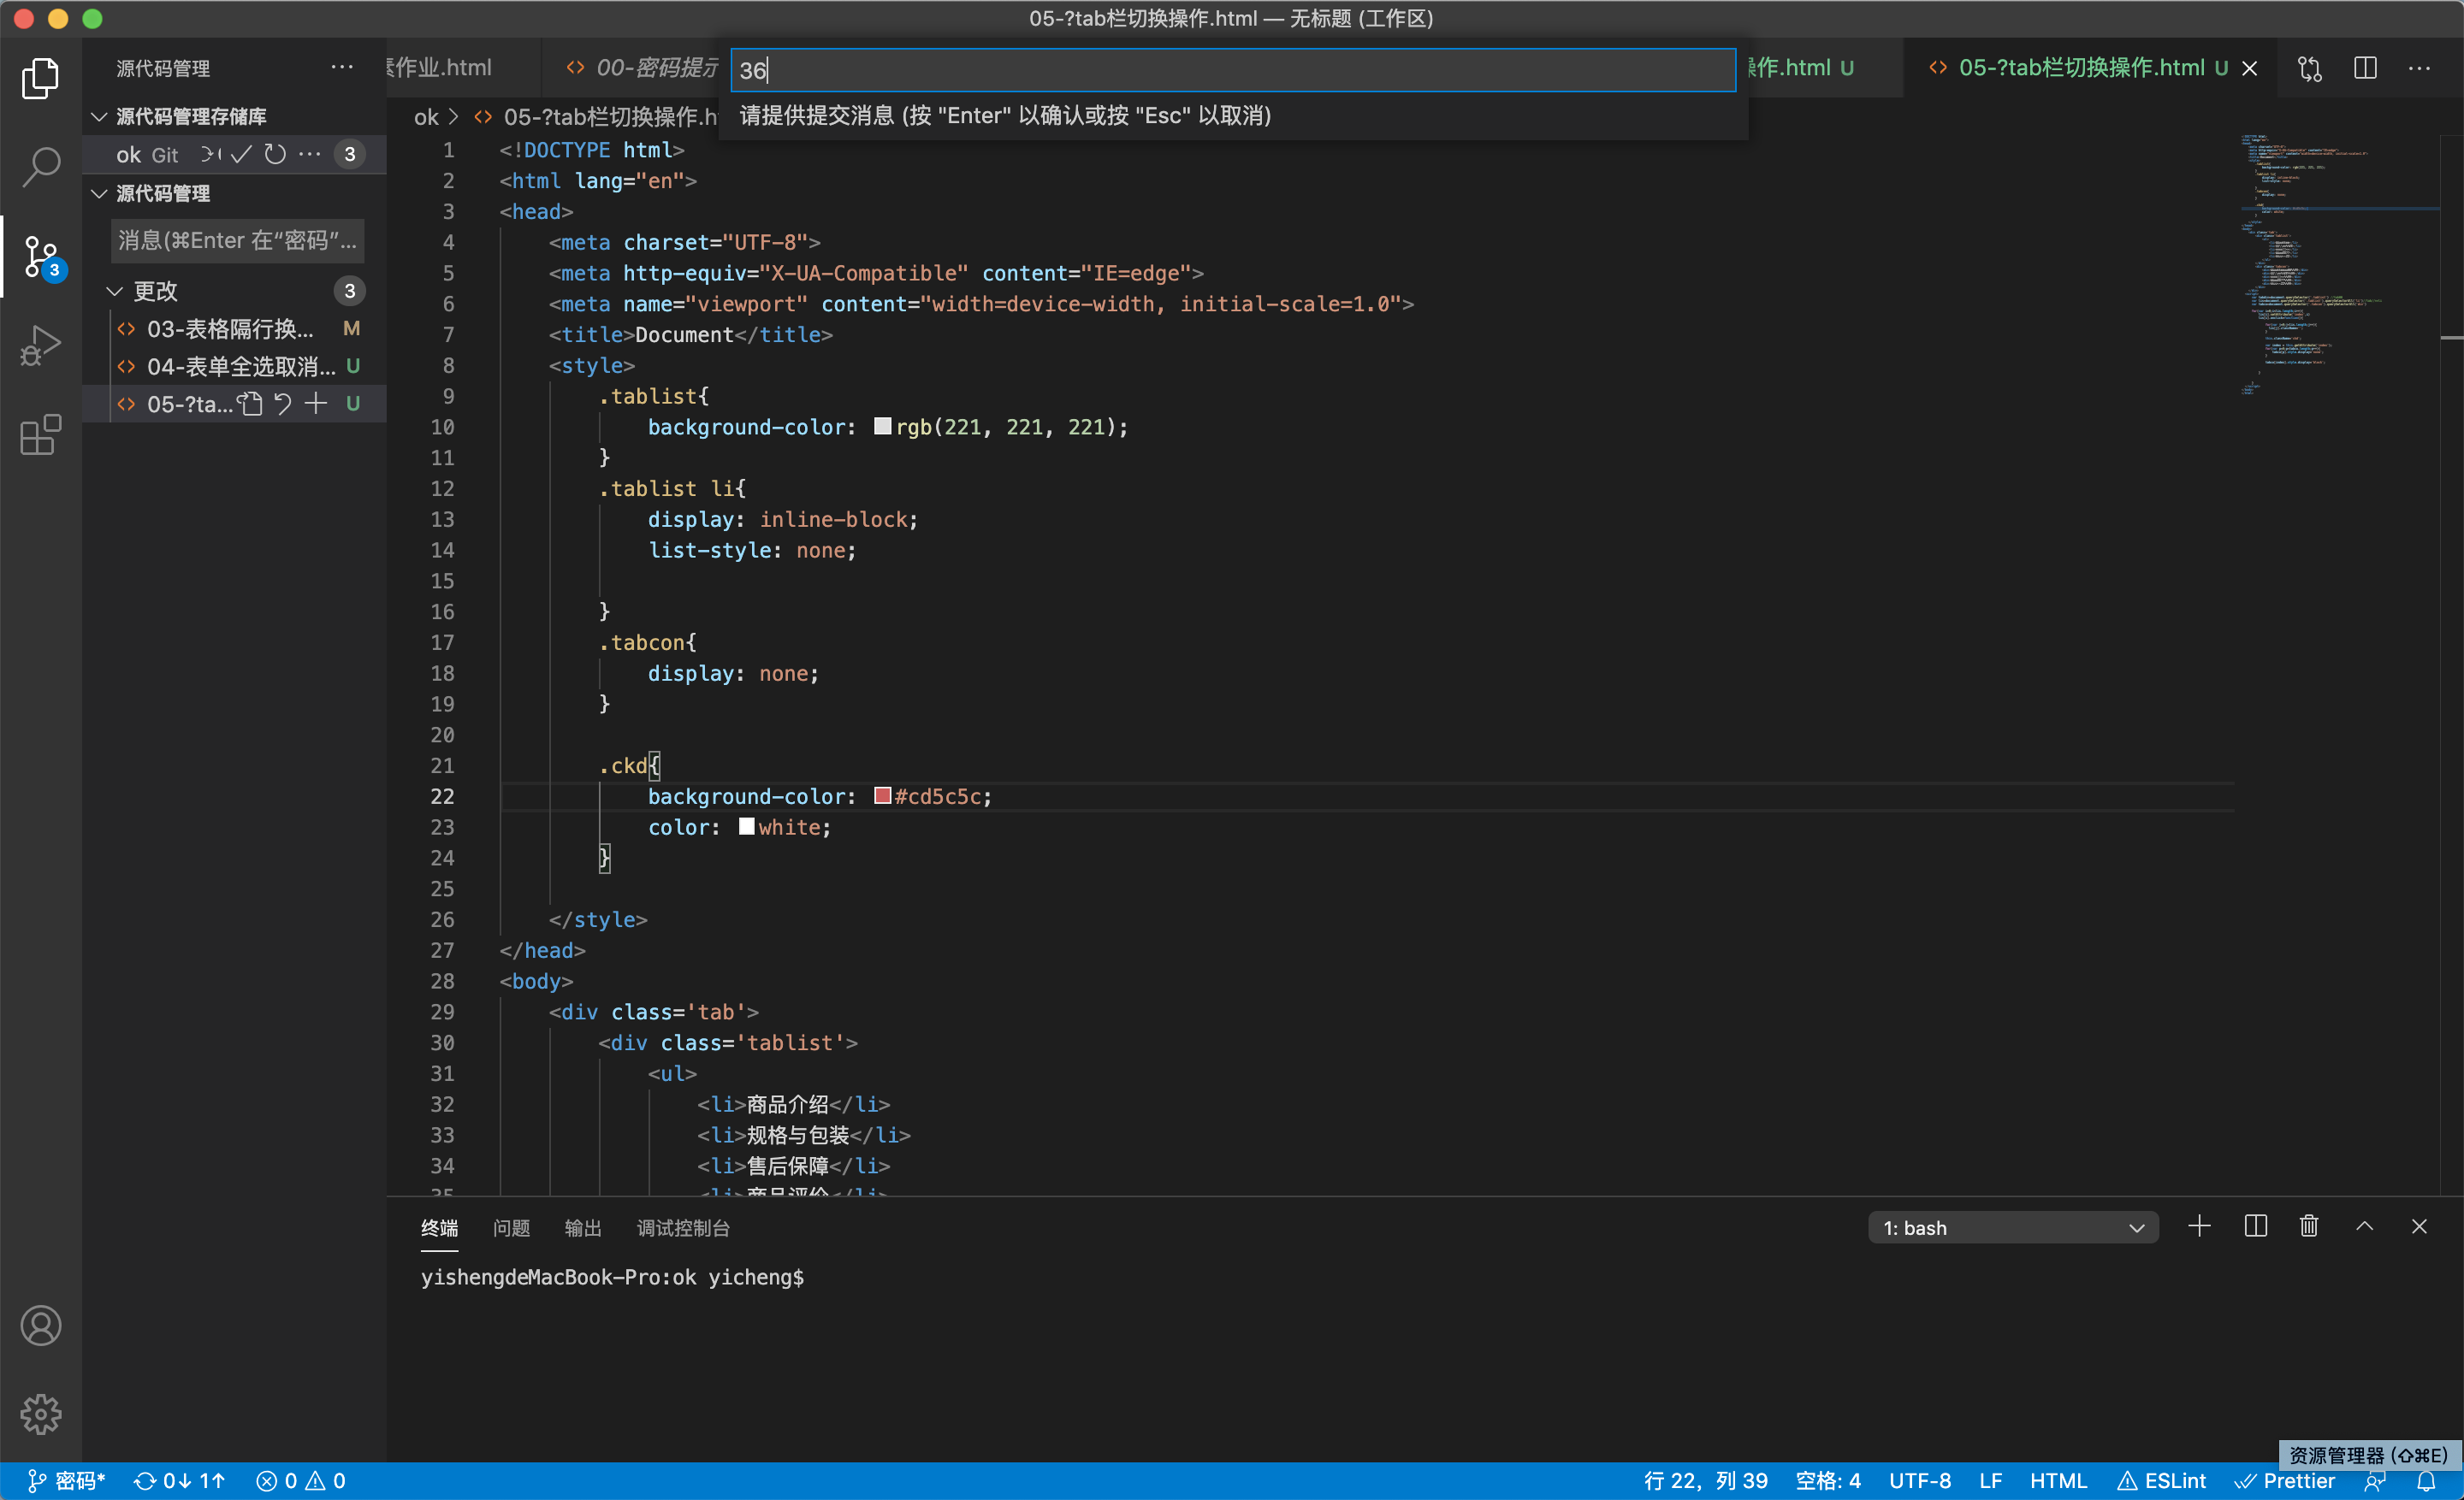Open the Explorer view in activity bar
Image resolution: width=2464 pixels, height=1500 pixels.
pyautogui.click(x=40, y=78)
